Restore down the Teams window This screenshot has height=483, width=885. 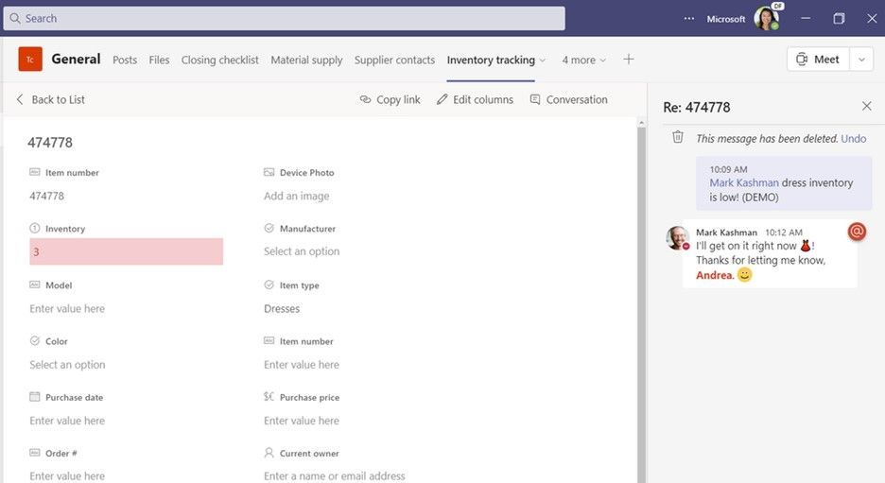tap(839, 19)
